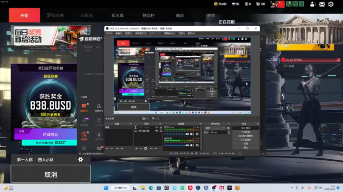Pop out the 转场特效 dock panel
The image size is (343, 192).
229,124
